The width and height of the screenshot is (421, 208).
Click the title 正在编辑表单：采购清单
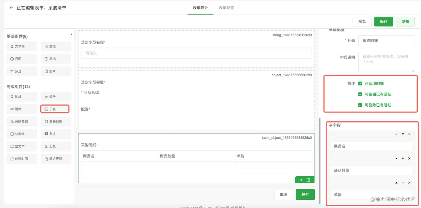(x=41, y=8)
